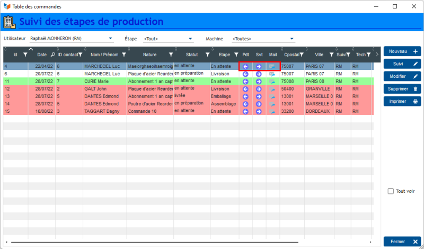
Task: Filter by the Ville column funnel icon
Action: [331, 55]
